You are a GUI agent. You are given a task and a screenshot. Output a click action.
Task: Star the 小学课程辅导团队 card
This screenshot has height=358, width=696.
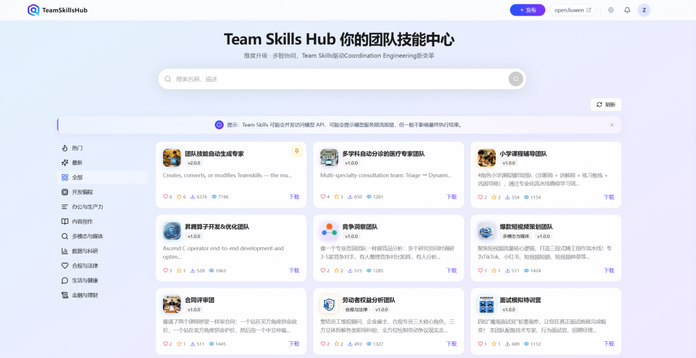(494, 197)
